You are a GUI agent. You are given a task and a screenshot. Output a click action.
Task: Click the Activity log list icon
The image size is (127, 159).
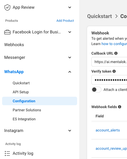7,153
